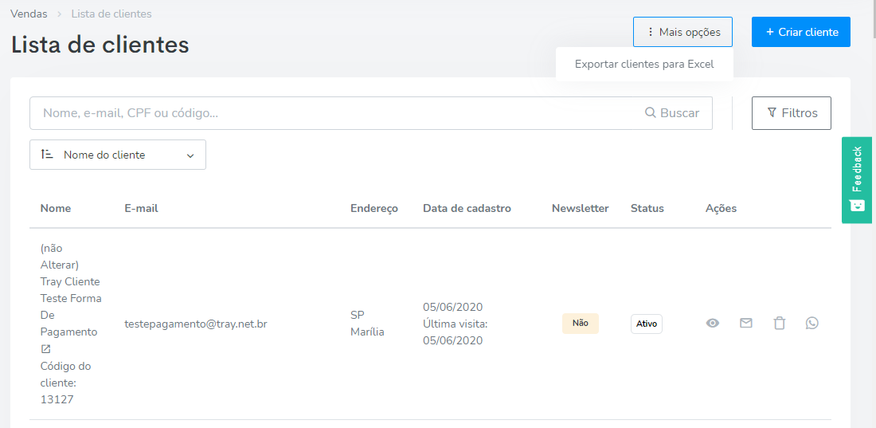876x428 pixels.
Task: Click the Criar cliente button
Action: tap(800, 32)
